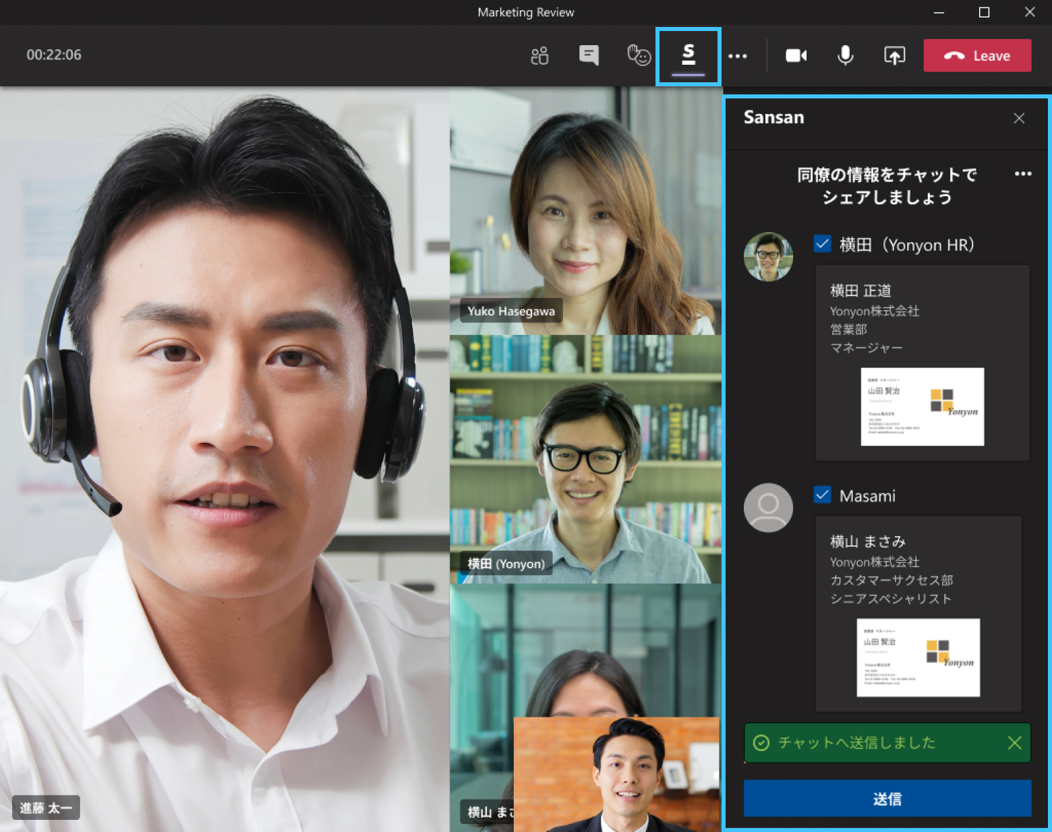Click the Masami placeholder avatar
Image resolution: width=1052 pixels, height=832 pixels.
[x=768, y=508]
